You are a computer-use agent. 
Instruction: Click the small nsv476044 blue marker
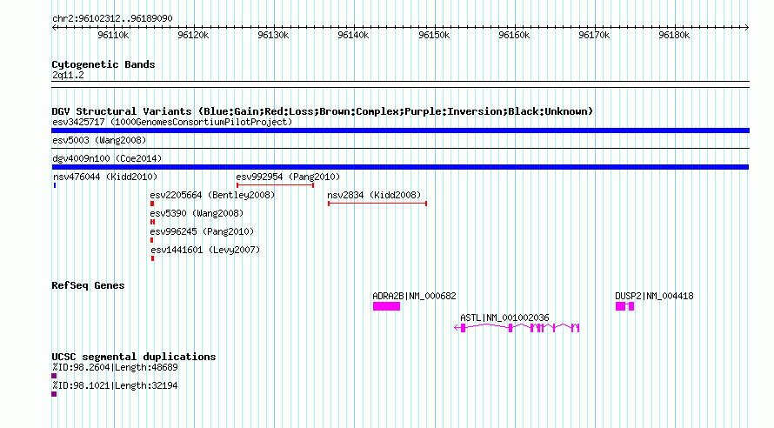(55, 185)
